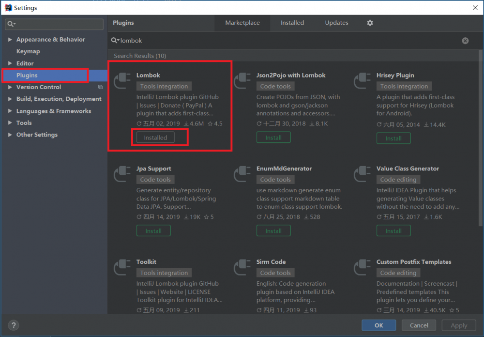Click the Search Results (10) header
484x337 pixels.
click(x=140, y=56)
